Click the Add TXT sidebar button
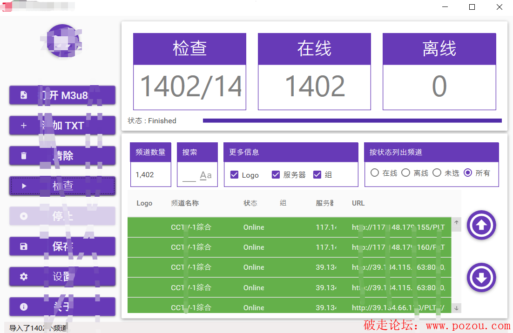 (x=62, y=126)
